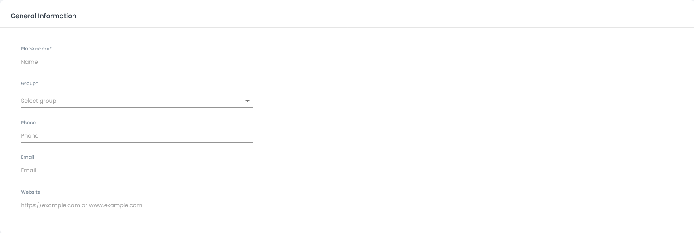Click the "https://example.com" placeholder text
694x233 pixels.
[x=51, y=205]
